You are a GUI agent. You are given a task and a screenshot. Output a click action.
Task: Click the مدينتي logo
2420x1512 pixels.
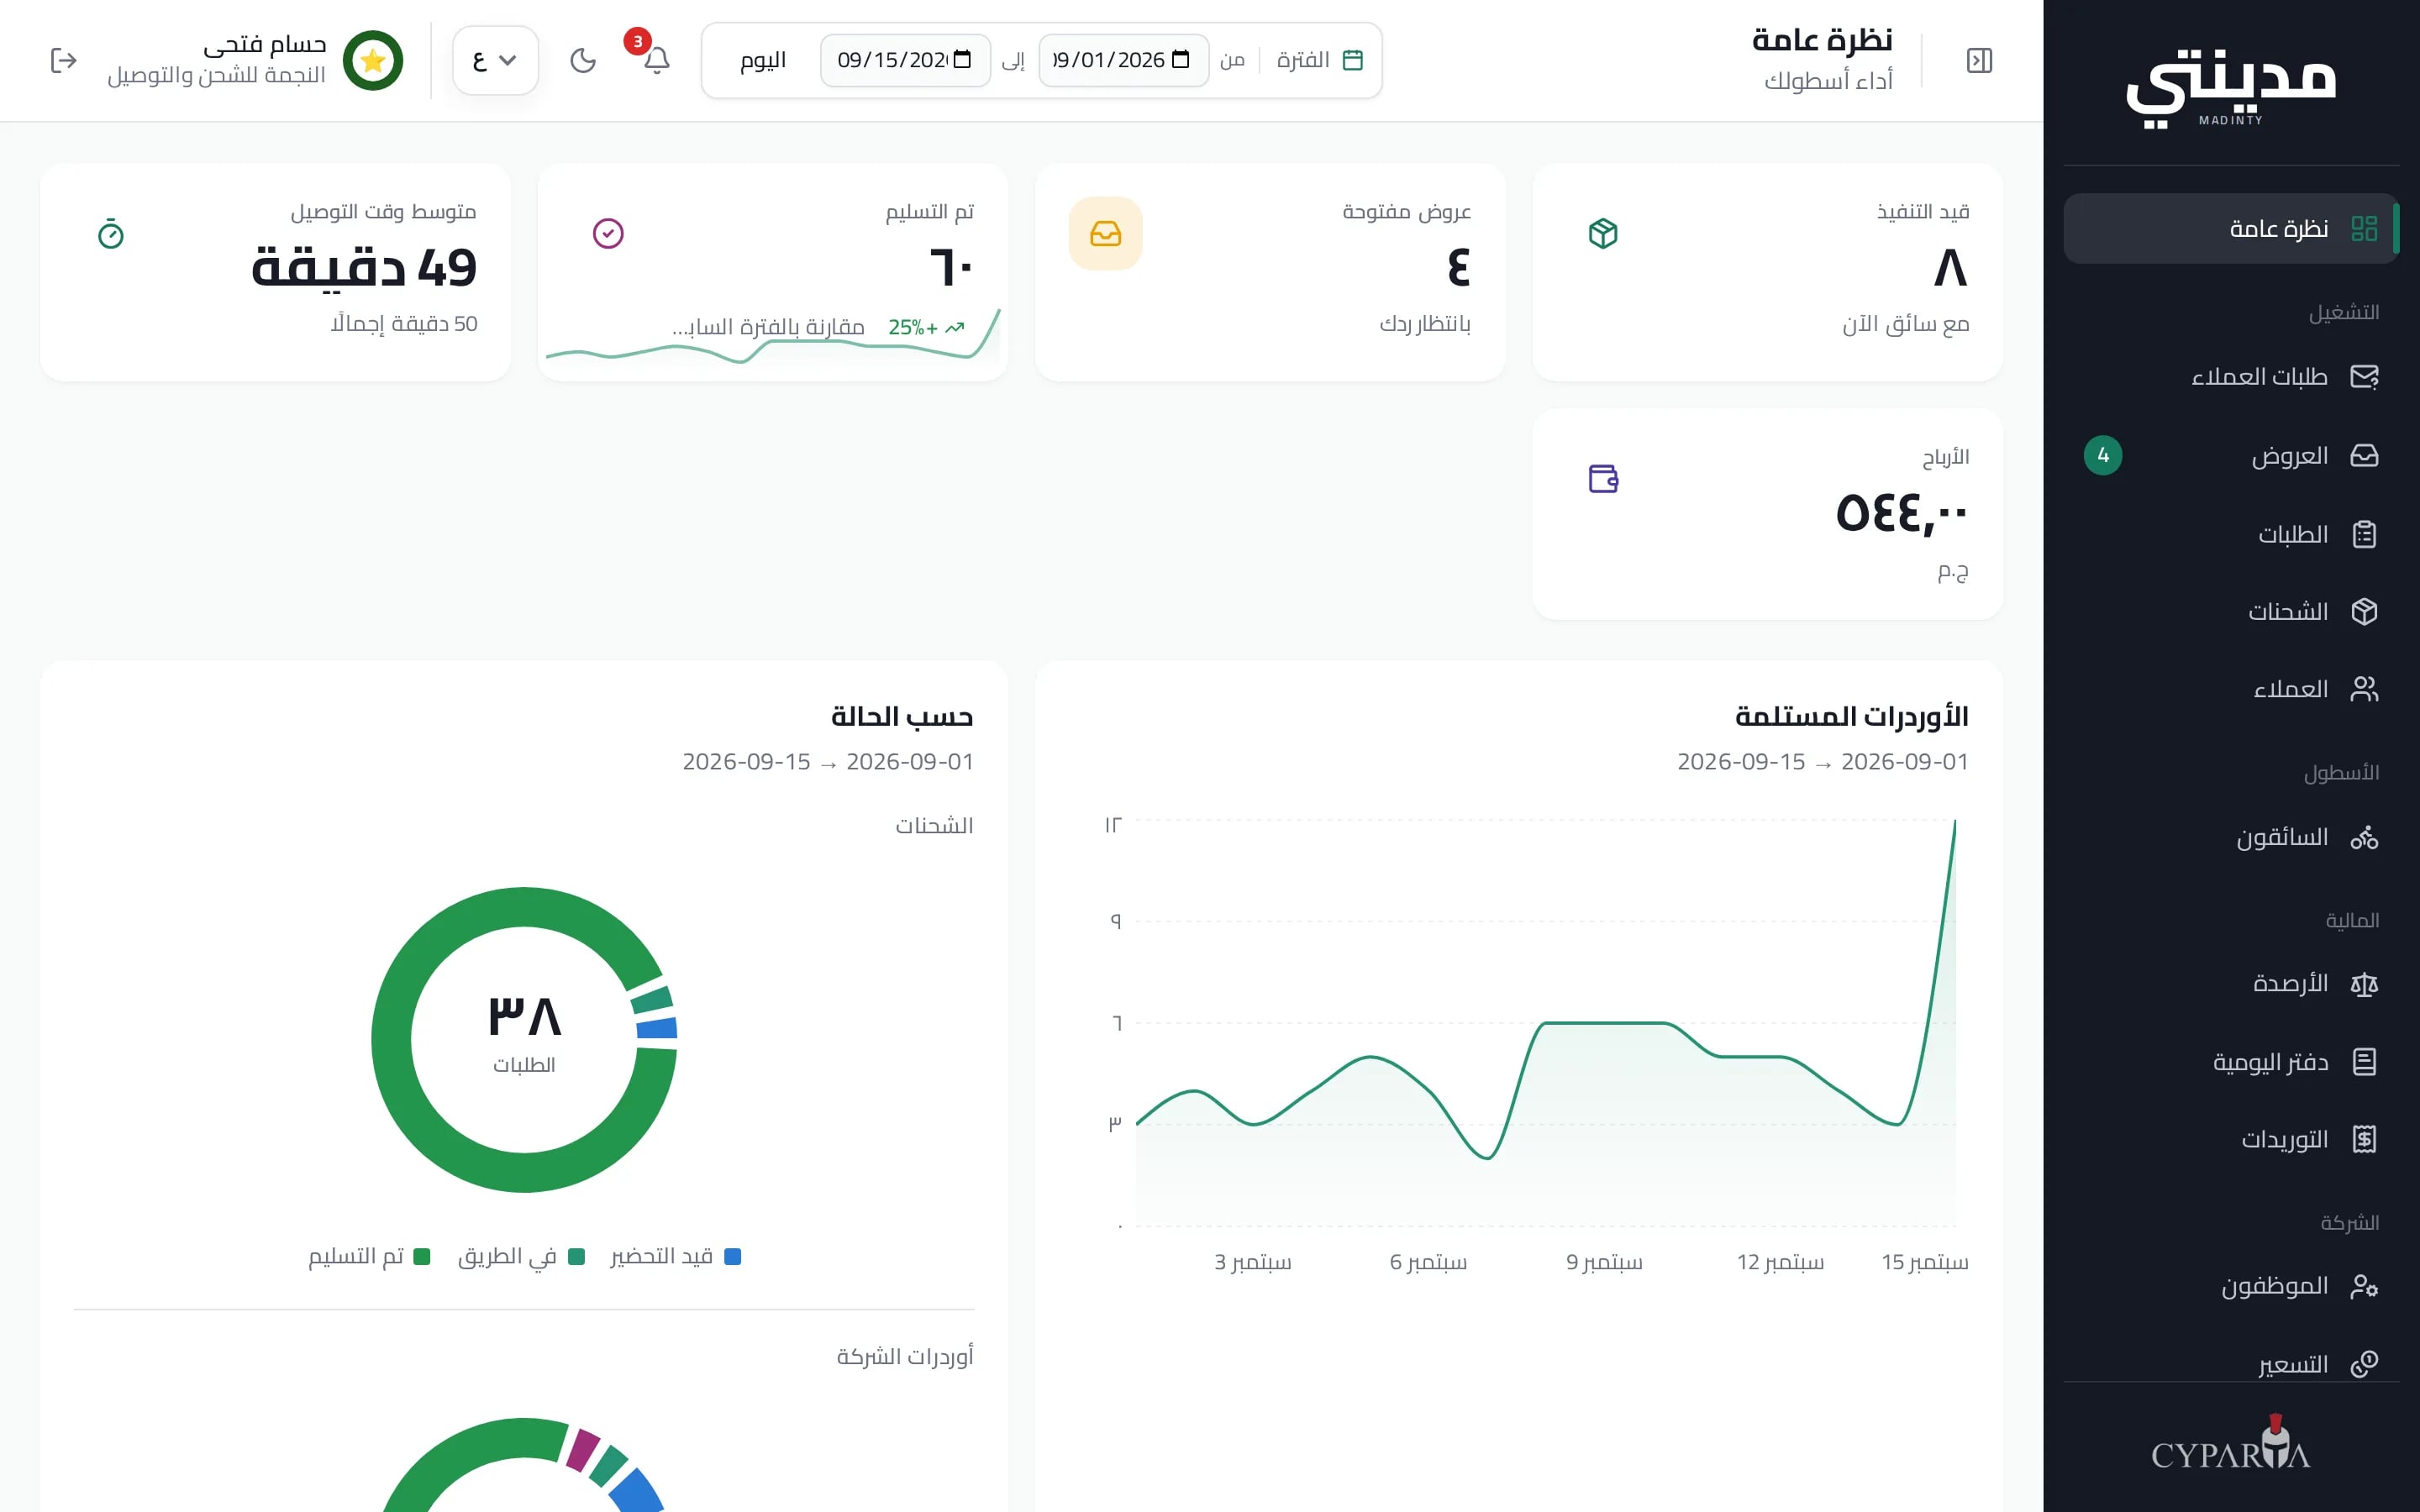coord(2231,88)
